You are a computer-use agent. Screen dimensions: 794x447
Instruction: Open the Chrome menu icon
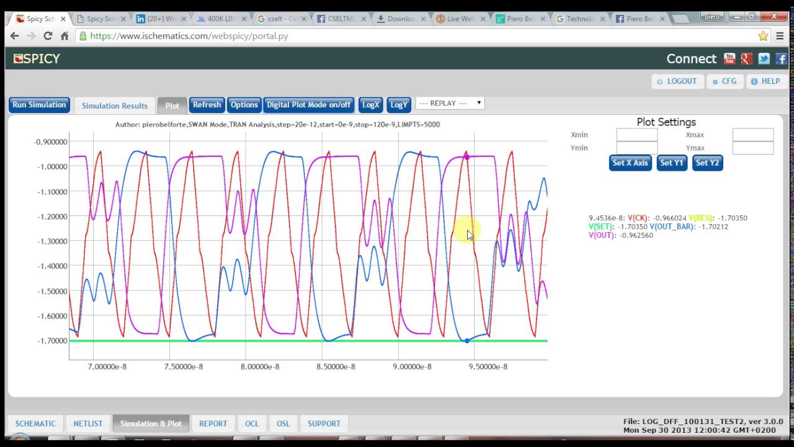[x=780, y=36]
